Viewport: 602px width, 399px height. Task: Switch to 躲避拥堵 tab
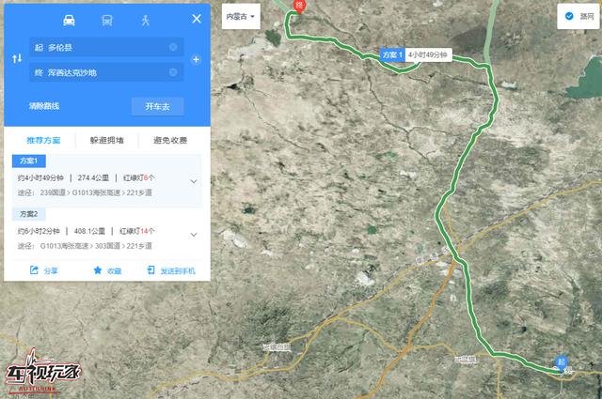click(107, 140)
